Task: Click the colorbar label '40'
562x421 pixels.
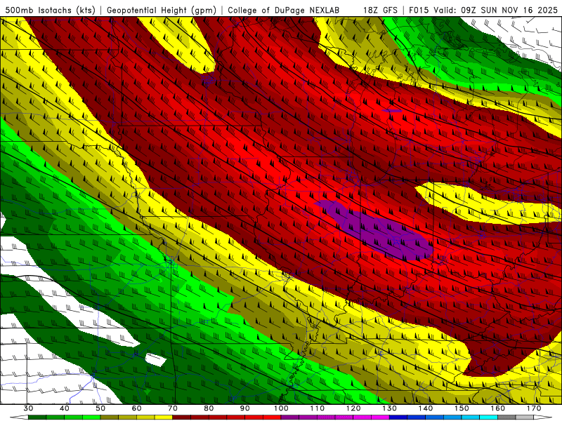Action: tap(65, 408)
